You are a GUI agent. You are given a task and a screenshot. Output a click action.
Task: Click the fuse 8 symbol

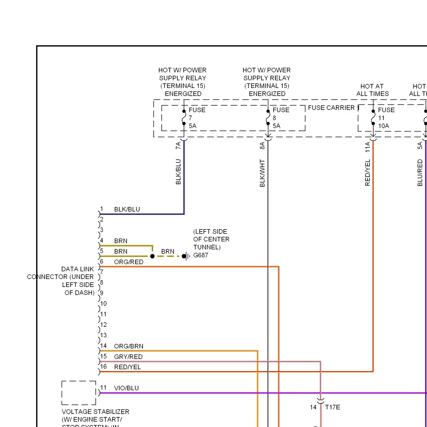(268, 117)
